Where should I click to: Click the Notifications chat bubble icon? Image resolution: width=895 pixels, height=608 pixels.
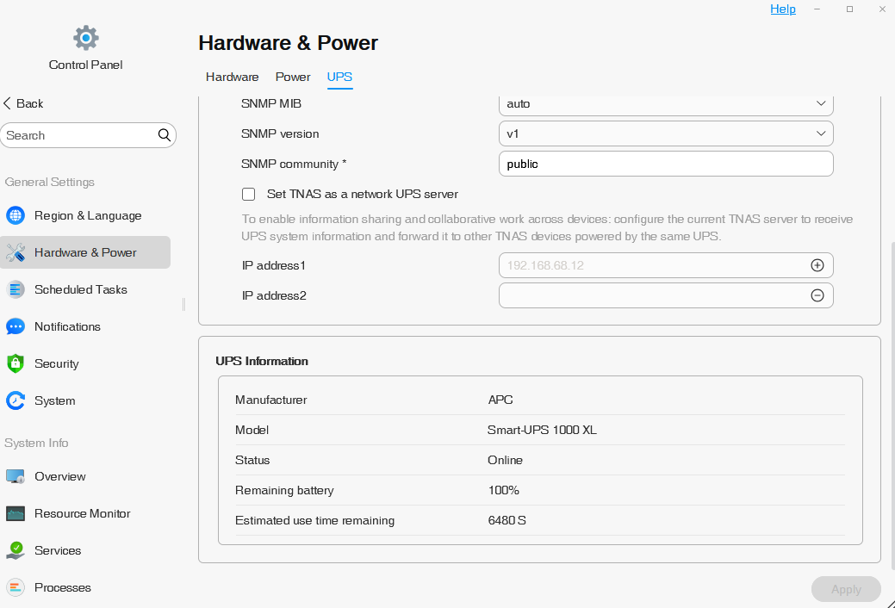[x=16, y=326]
